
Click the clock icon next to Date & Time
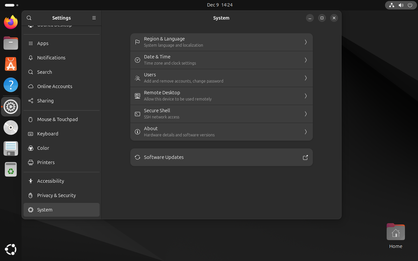[x=137, y=60]
